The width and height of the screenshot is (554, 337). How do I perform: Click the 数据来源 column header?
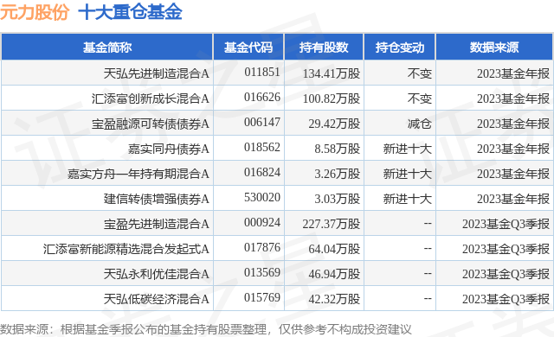tap(494, 48)
